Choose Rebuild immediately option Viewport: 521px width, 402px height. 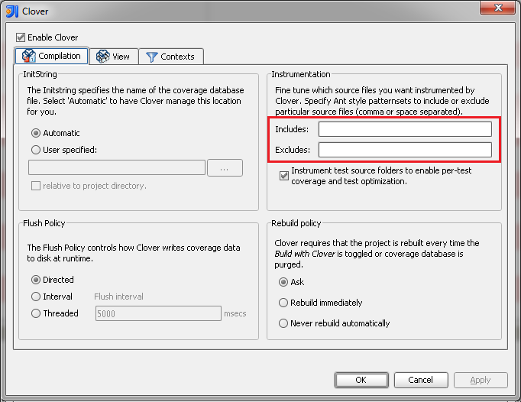point(283,303)
